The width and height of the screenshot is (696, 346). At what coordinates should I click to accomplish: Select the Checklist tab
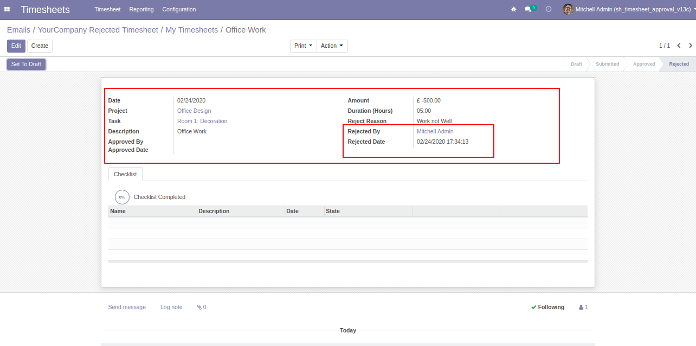click(125, 174)
